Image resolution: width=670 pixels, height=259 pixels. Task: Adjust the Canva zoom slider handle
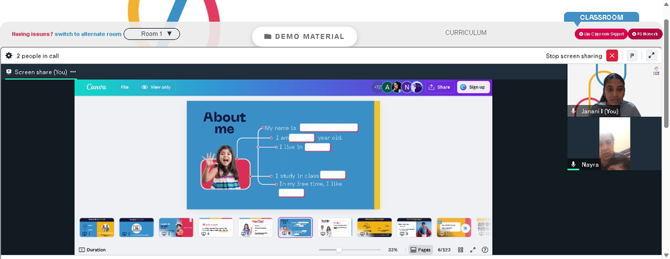339,250
